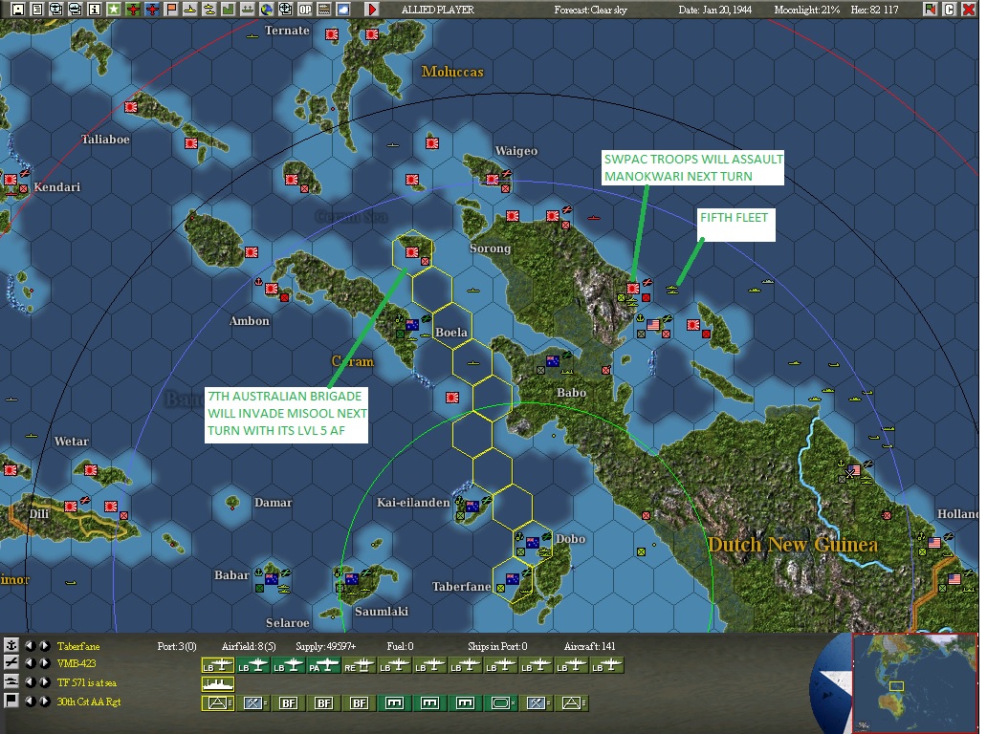Open the Taberfane base name link
The image size is (987, 734).
pos(78,646)
